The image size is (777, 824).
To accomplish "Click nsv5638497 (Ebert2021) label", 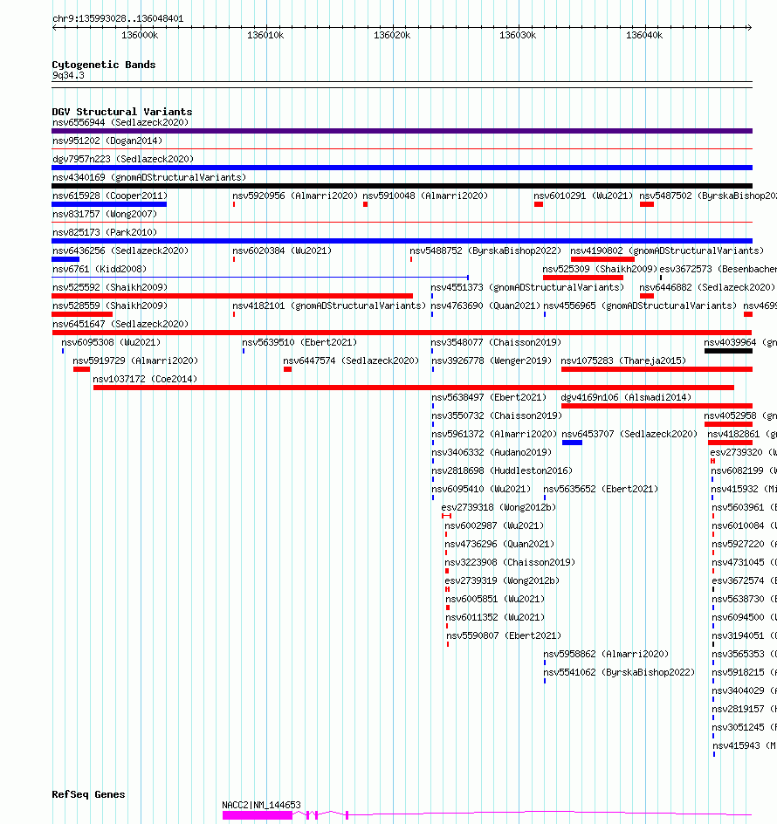I will (490, 398).
